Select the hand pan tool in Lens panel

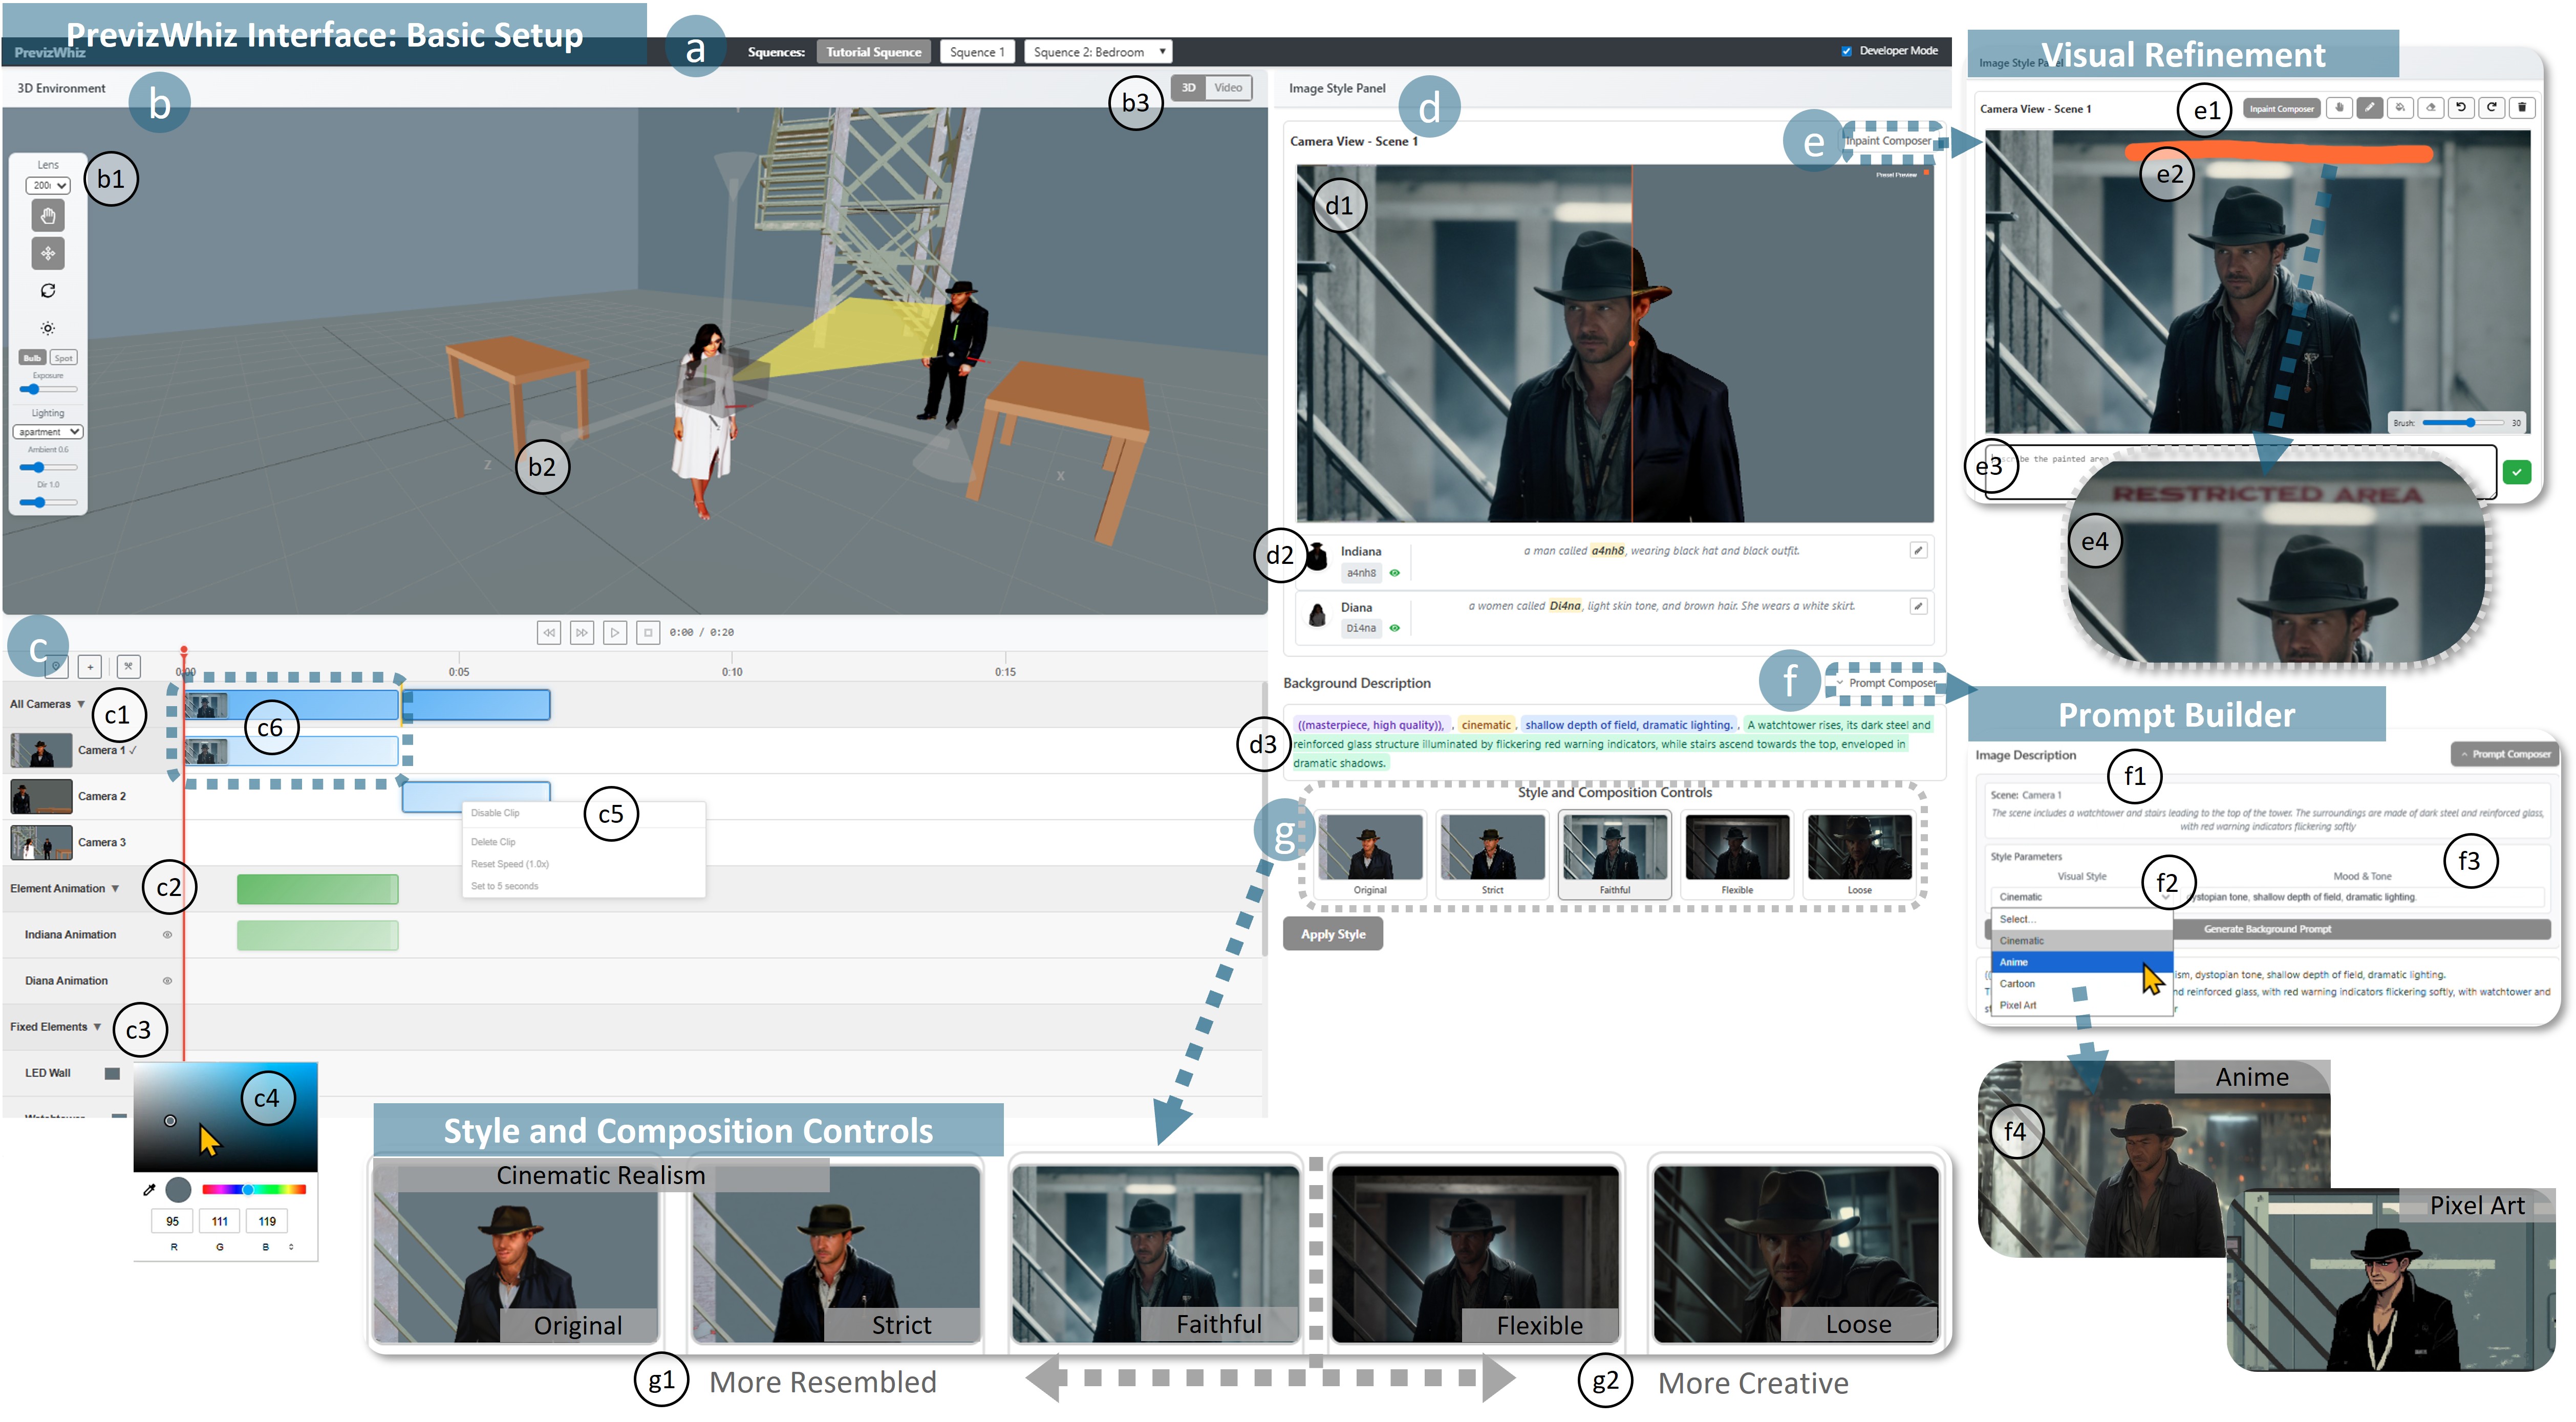point(47,216)
